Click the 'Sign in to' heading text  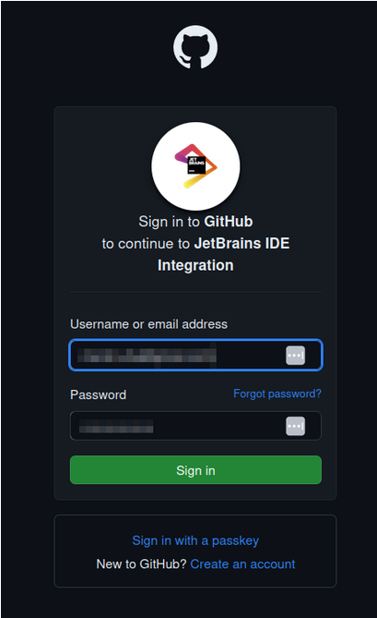169,222
